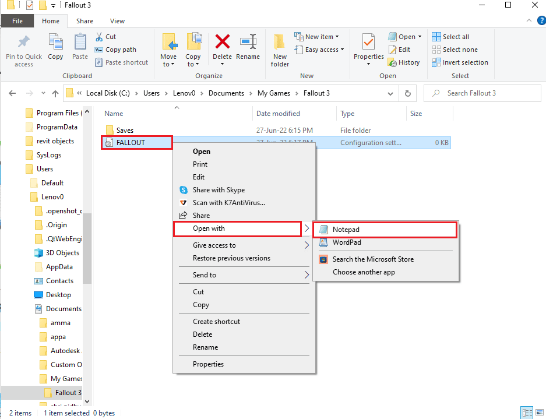
Task: Sort by the Type column header
Action: [347, 114]
